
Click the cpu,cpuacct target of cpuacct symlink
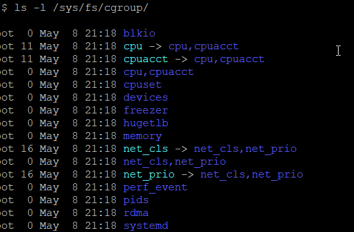point(229,59)
